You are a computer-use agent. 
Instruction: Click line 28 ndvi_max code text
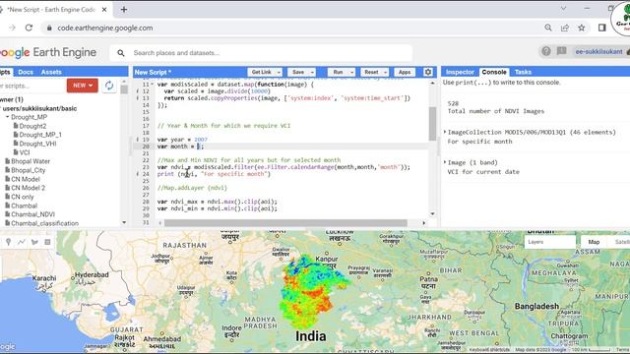217,202
